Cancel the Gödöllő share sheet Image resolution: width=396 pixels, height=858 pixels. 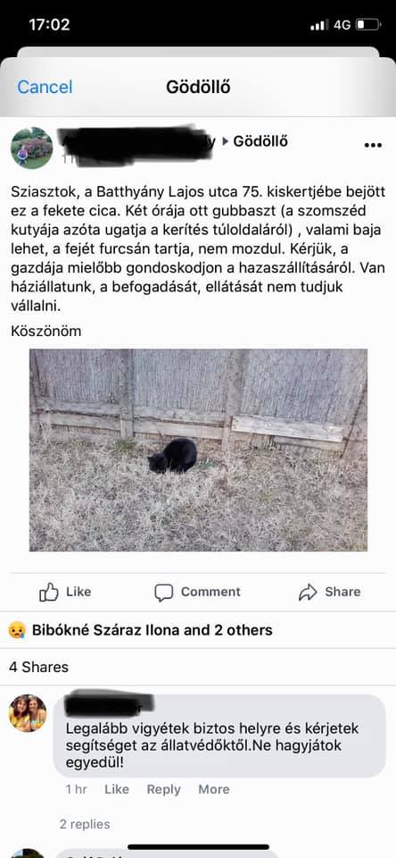[x=45, y=87]
